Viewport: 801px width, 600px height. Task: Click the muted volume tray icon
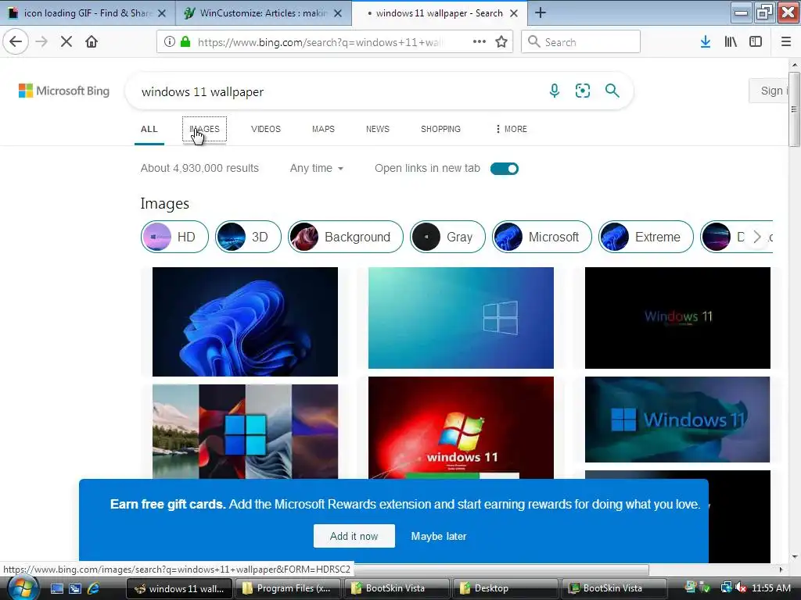(742, 588)
